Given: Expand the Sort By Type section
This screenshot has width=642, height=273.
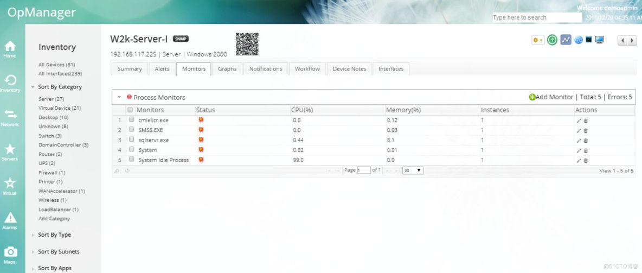Looking at the screenshot, I should pos(54,235).
